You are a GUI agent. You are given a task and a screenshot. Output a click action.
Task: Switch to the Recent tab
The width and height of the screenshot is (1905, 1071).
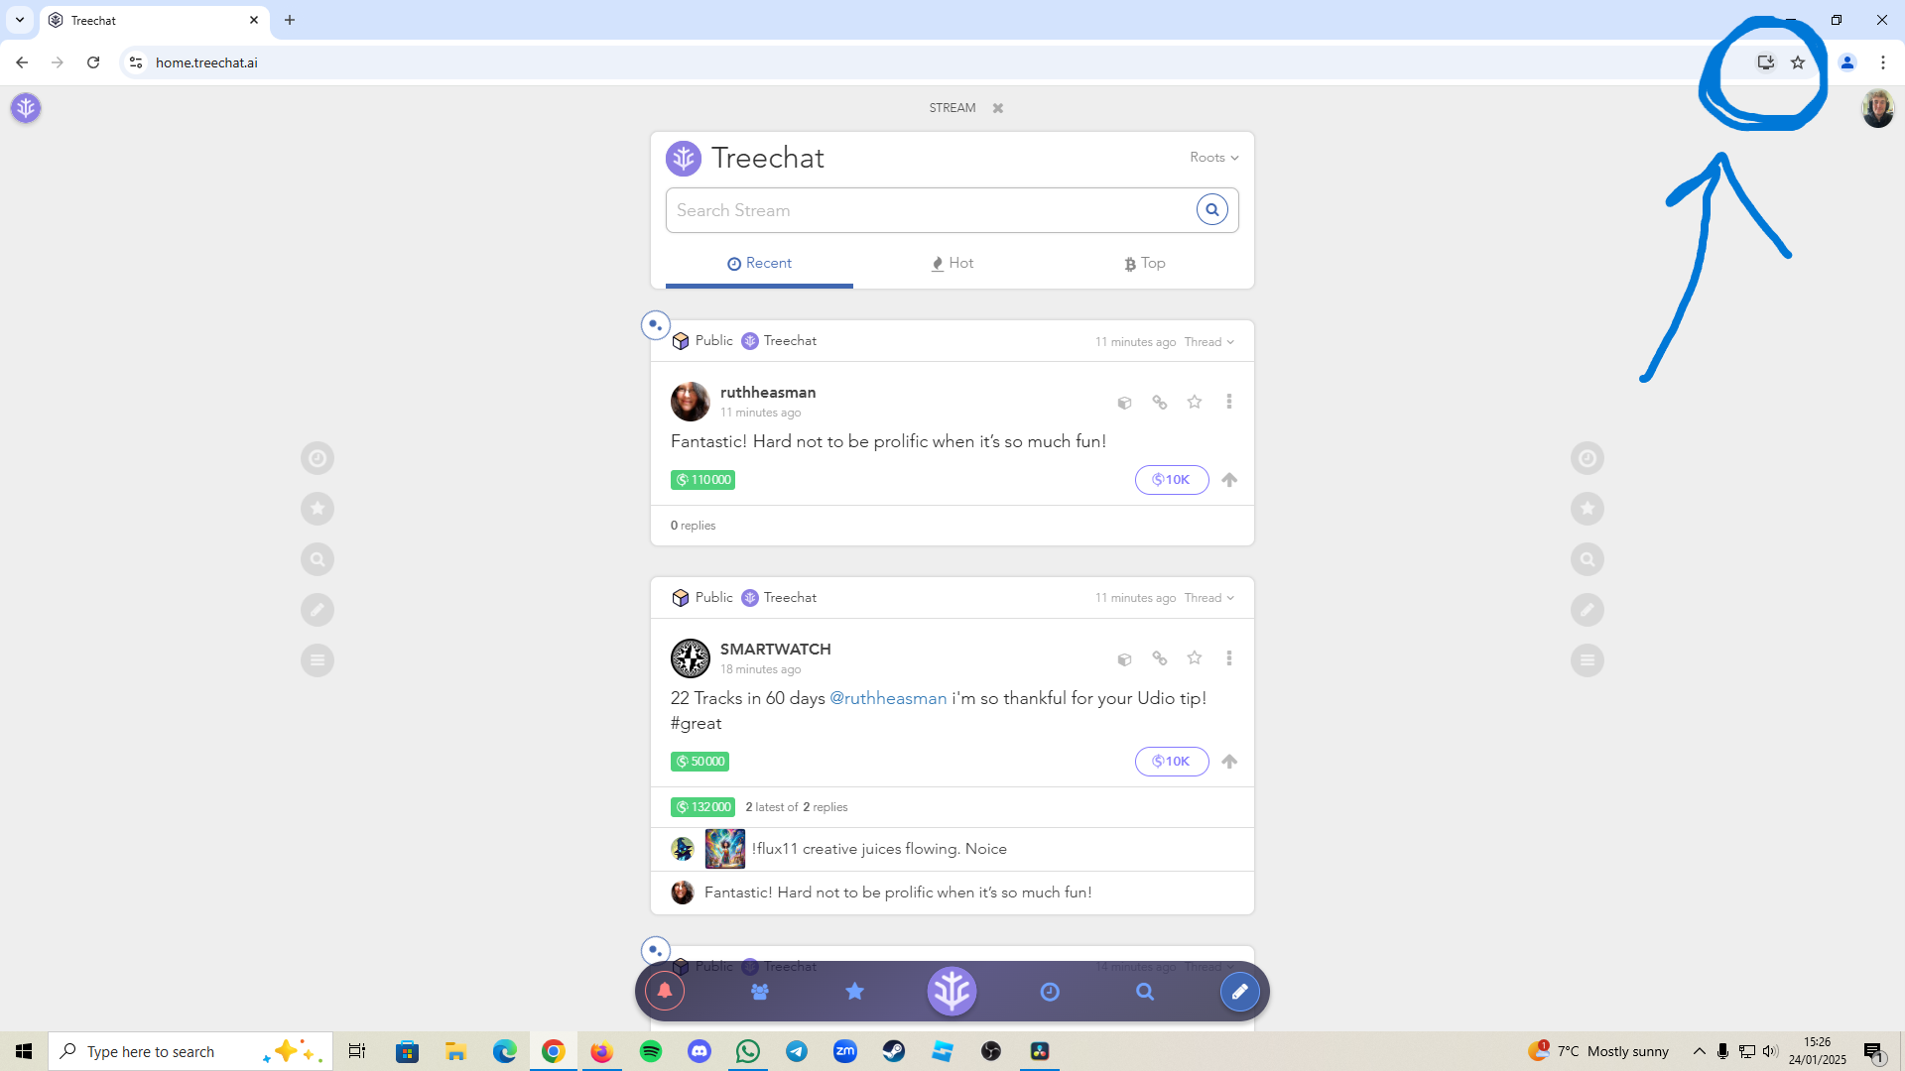pos(759,263)
